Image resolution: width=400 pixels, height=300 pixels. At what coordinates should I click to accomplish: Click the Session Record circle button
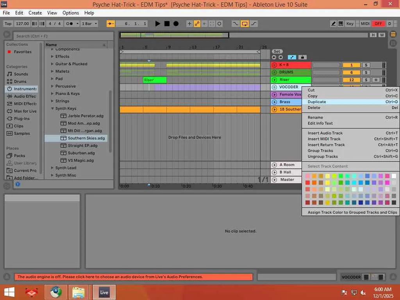(x=219, y=23)
